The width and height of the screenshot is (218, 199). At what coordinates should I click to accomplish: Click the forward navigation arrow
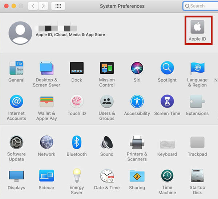click(43, 6)
